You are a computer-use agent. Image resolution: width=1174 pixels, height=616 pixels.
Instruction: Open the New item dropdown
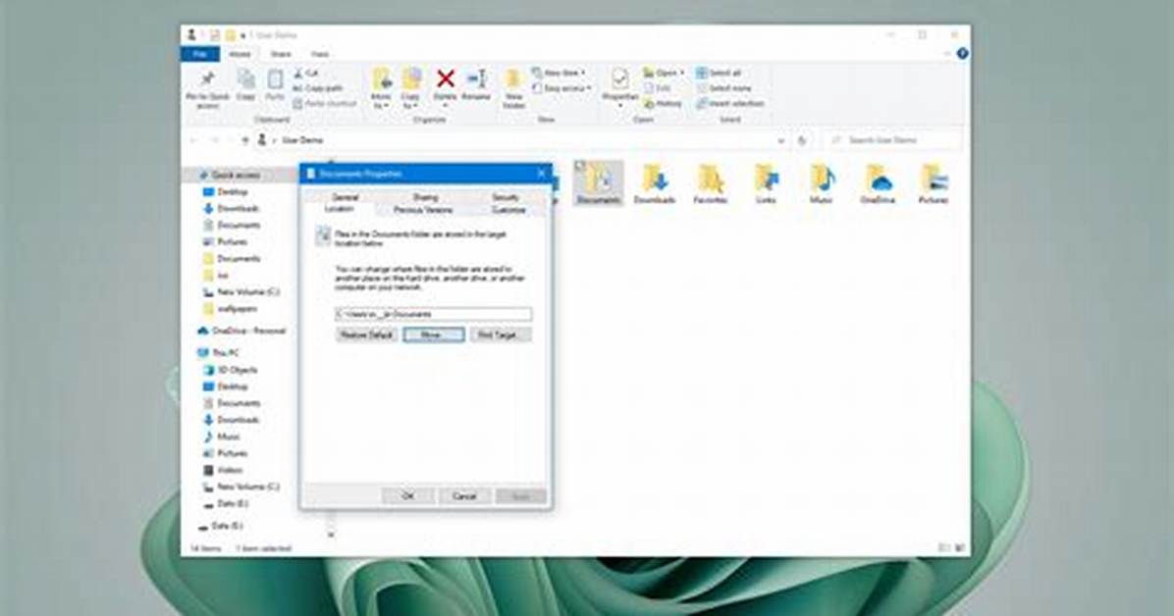pyautogui.click(x=560, y=73)
